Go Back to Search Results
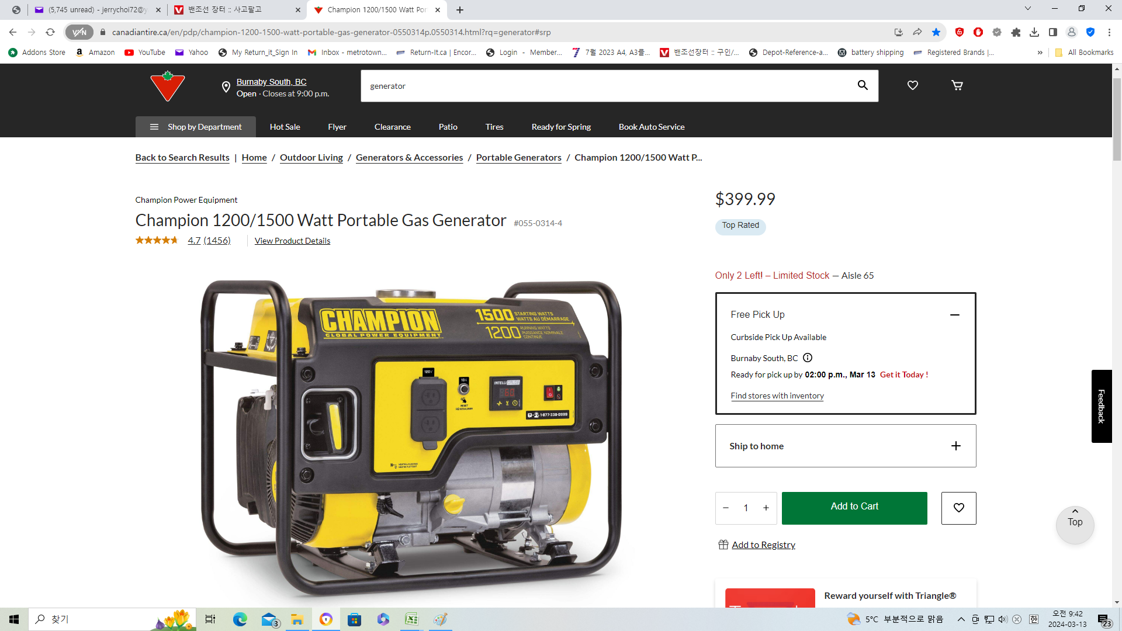This screenshot has width=1122, height=631. click(182, 158)
